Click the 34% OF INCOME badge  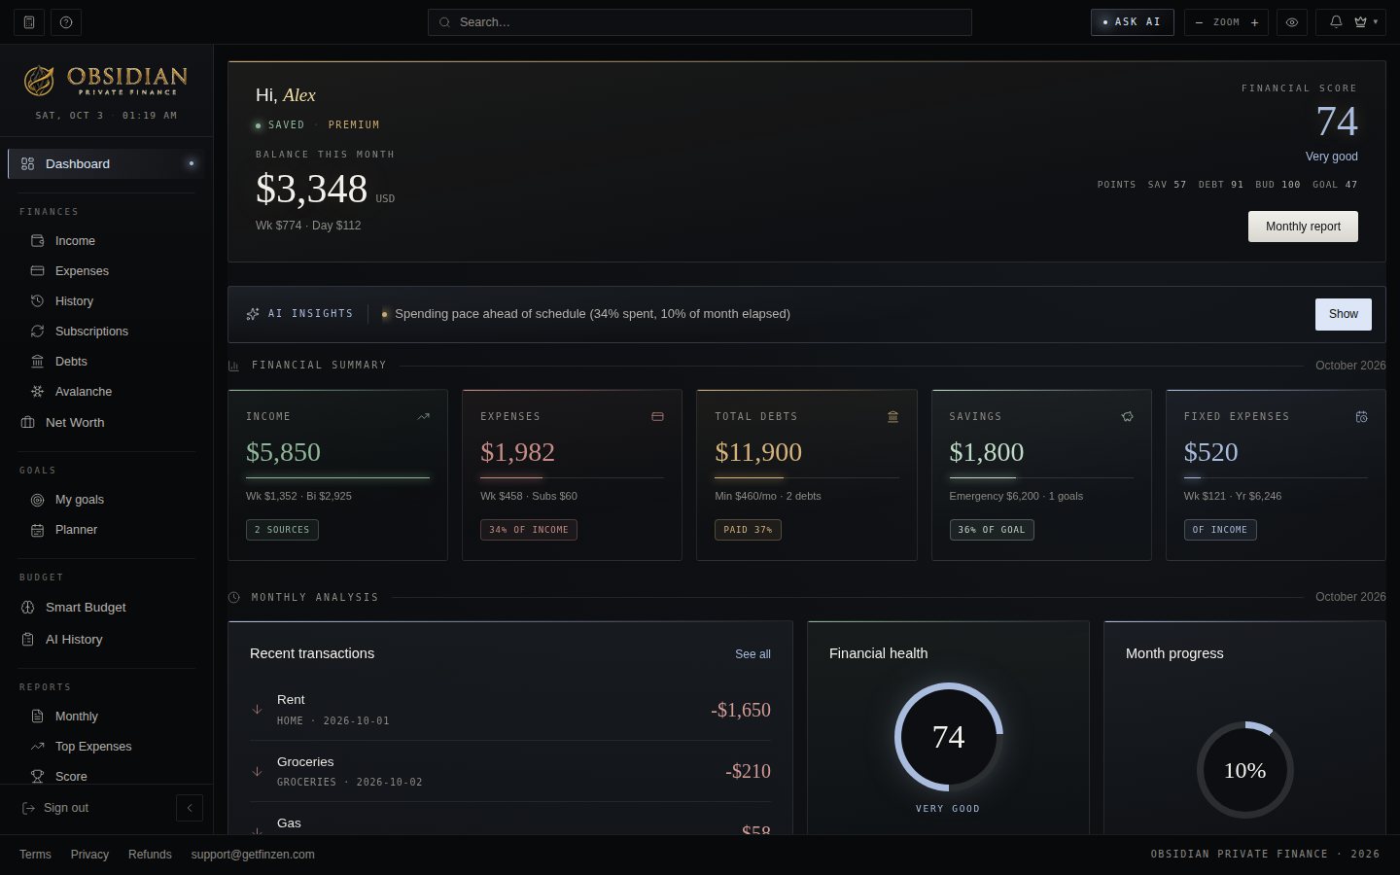(x=529, y=530)
